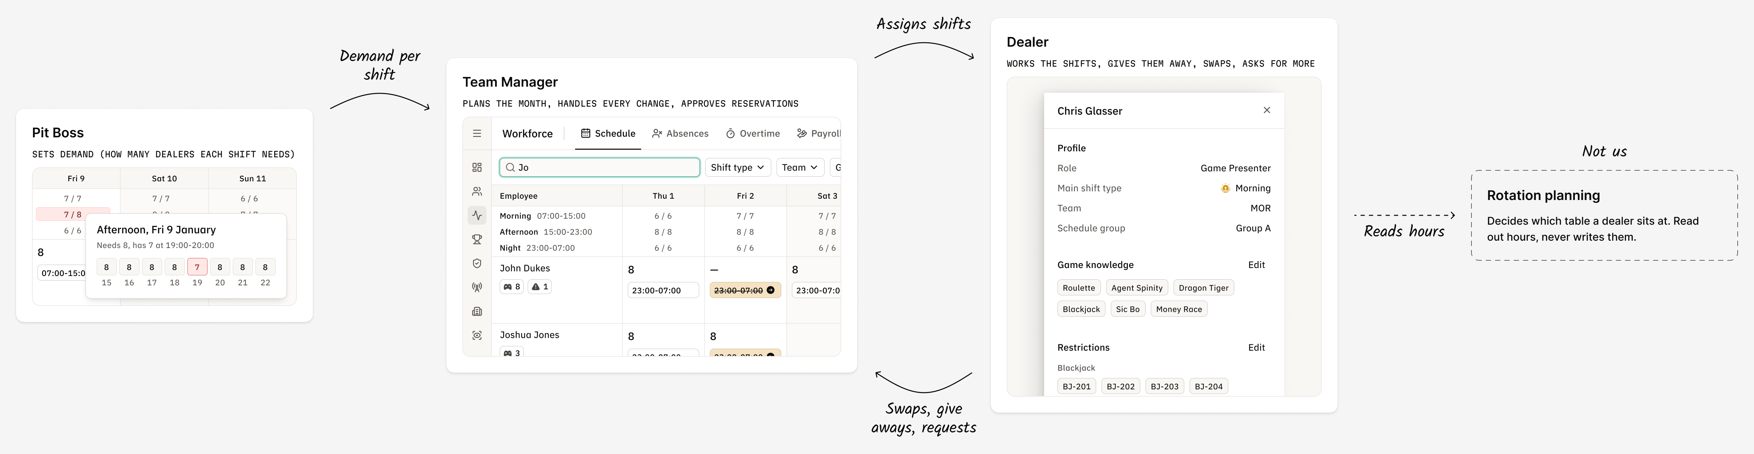Click the Fri 2 column header
This screenshot has width=1754, height=454.
pyautogui.click(x=745, y=196)
